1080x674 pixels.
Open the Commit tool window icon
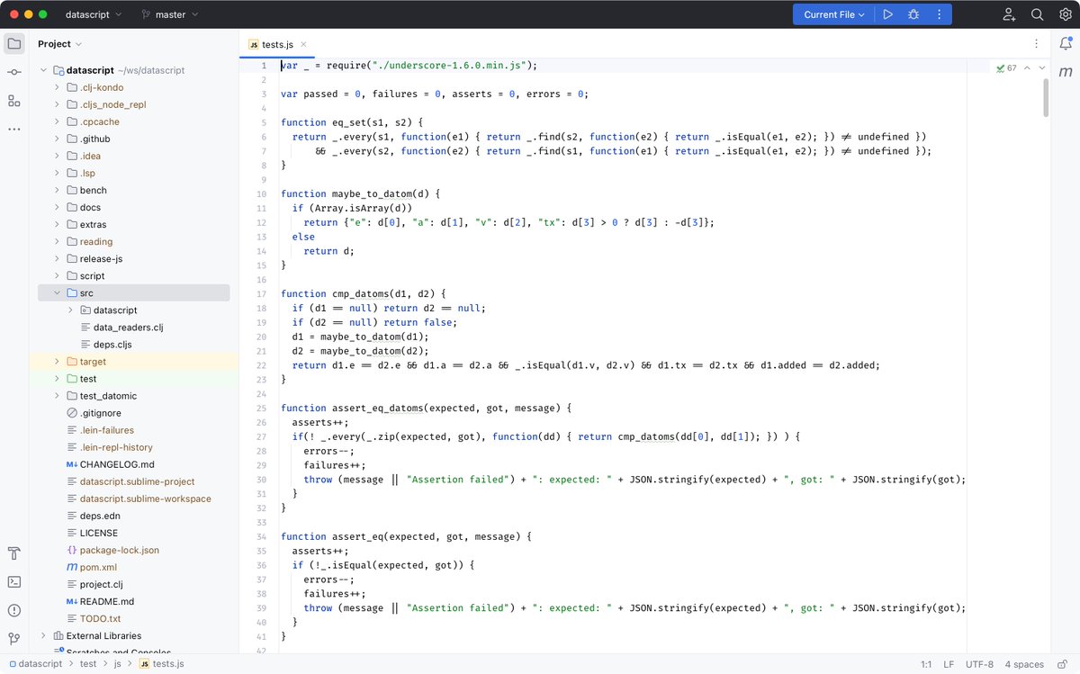pyautogui.click(x=14, y=72)
